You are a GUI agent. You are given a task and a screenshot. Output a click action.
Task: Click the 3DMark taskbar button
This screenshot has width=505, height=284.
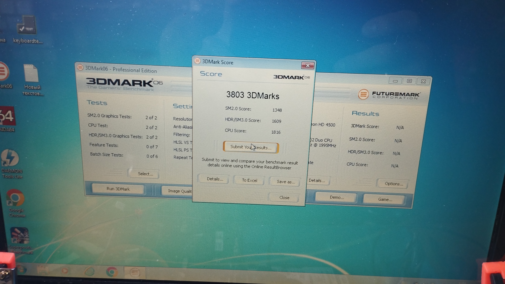(x=135, y=272)
